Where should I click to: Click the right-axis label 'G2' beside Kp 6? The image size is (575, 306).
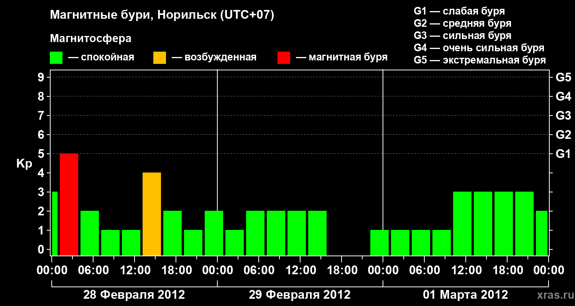click(x=563, y=135)
